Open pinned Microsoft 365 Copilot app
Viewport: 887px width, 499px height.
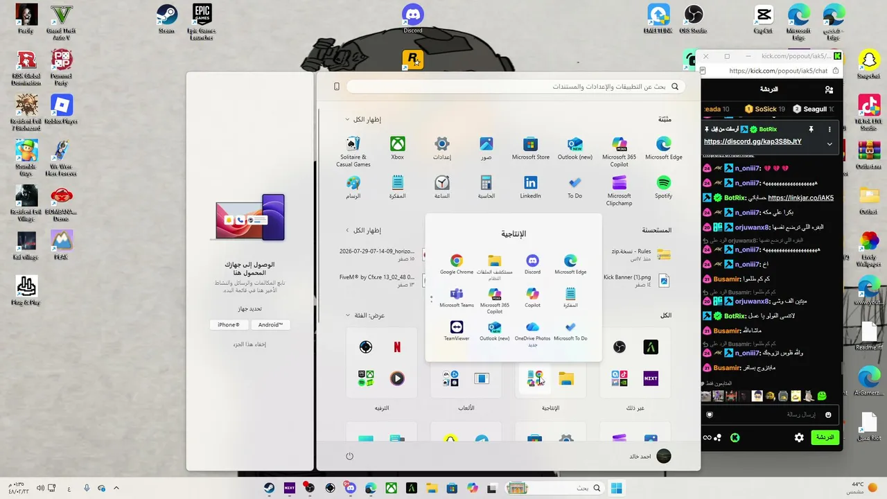click(x=620, y=151)
